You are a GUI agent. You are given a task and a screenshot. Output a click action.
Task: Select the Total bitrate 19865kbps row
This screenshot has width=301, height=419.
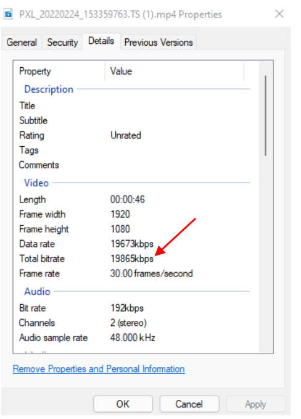[134, 259]
